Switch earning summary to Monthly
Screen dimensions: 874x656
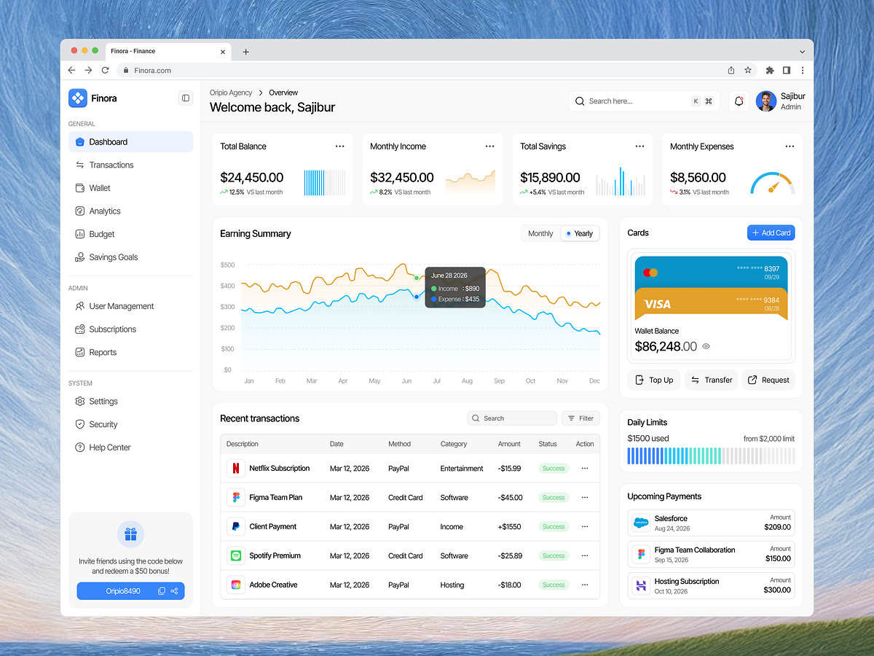click(x=540, y=233)
